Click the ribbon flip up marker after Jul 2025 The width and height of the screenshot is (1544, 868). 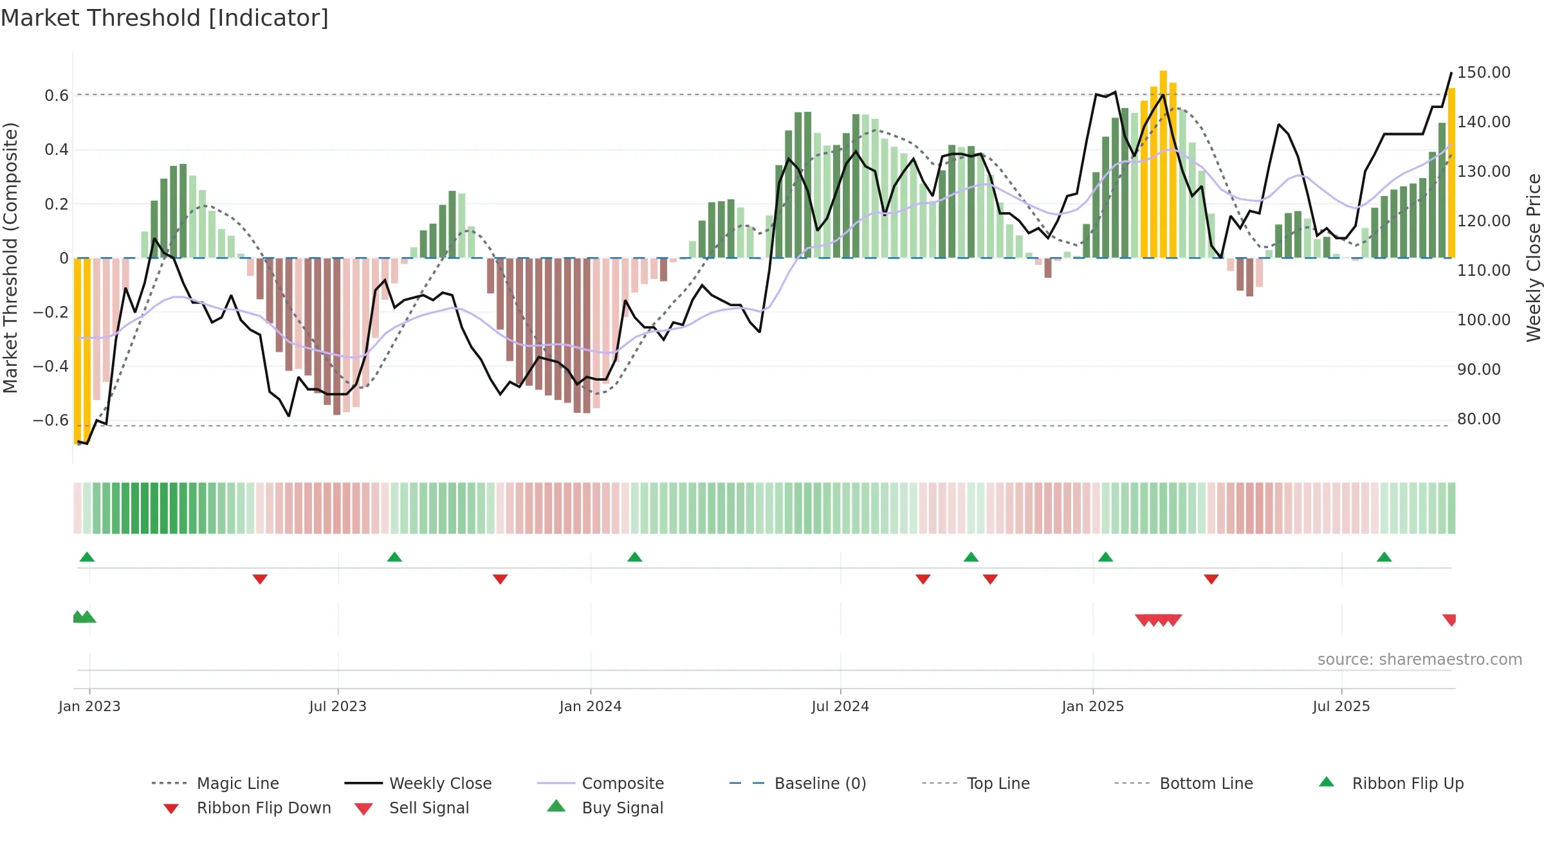click(1384, 557)
